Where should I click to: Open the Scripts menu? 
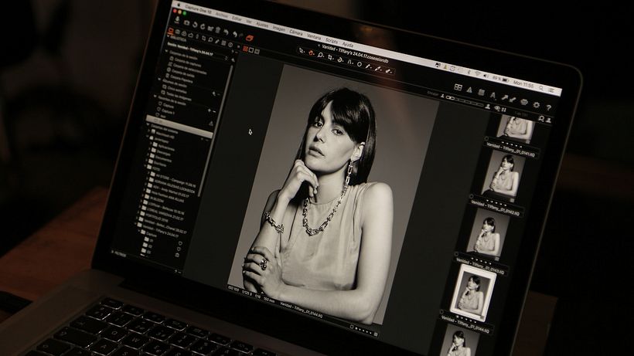click(x=332, y=42)
